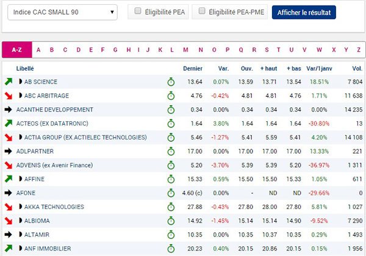Click the half-moon icon next to ALTAMIR
Screen dimensions: 366x256
(20, 234)
